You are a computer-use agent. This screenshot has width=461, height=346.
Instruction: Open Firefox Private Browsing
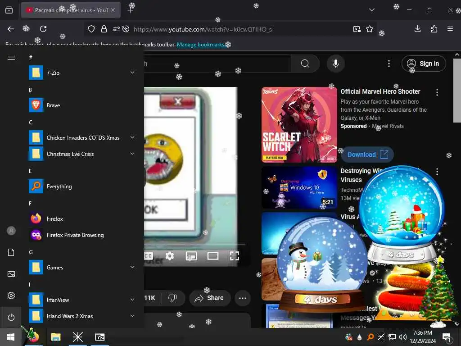[82, 235]
